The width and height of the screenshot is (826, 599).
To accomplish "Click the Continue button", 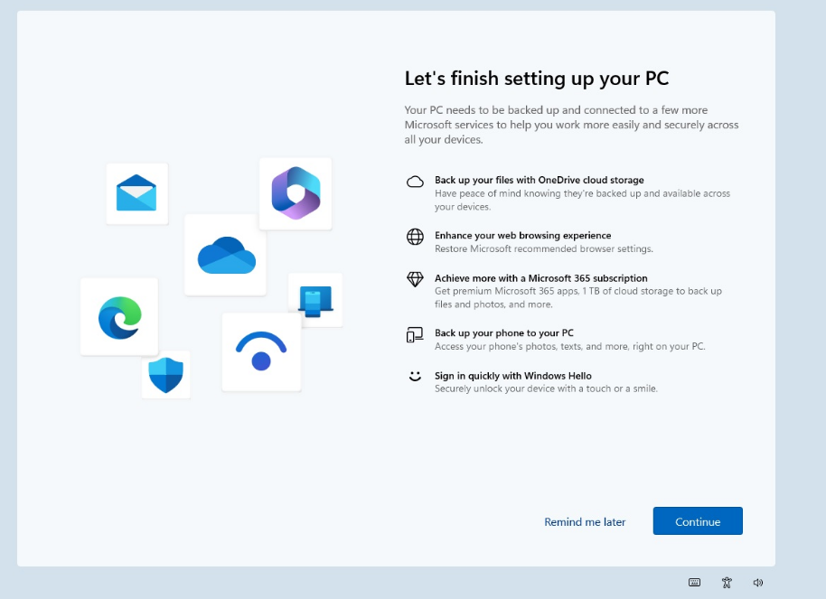I will point(698,521).
